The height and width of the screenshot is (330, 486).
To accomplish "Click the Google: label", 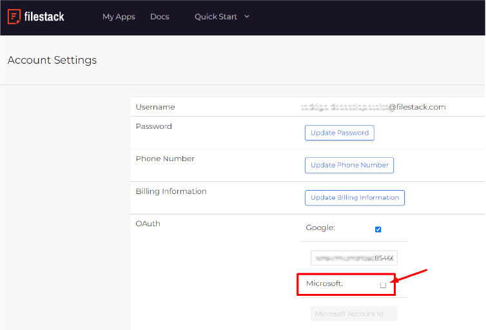I will point(320,228).
